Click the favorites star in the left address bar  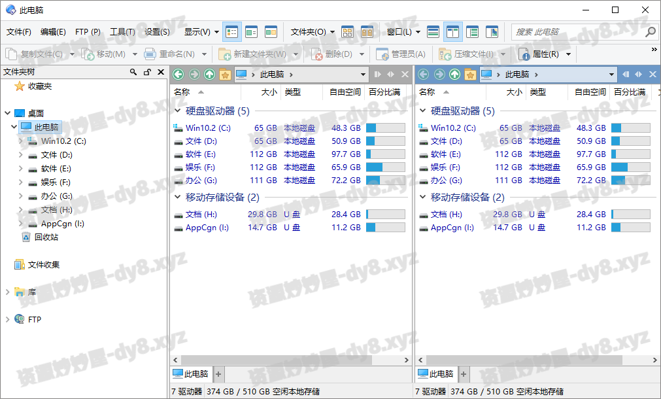point(225,74)
